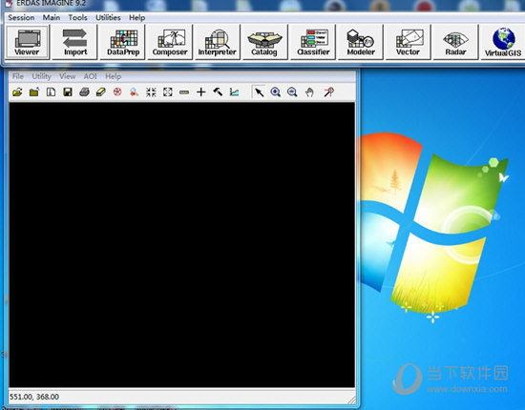Select the arrow pointer tool

click(x=259, y=92)
